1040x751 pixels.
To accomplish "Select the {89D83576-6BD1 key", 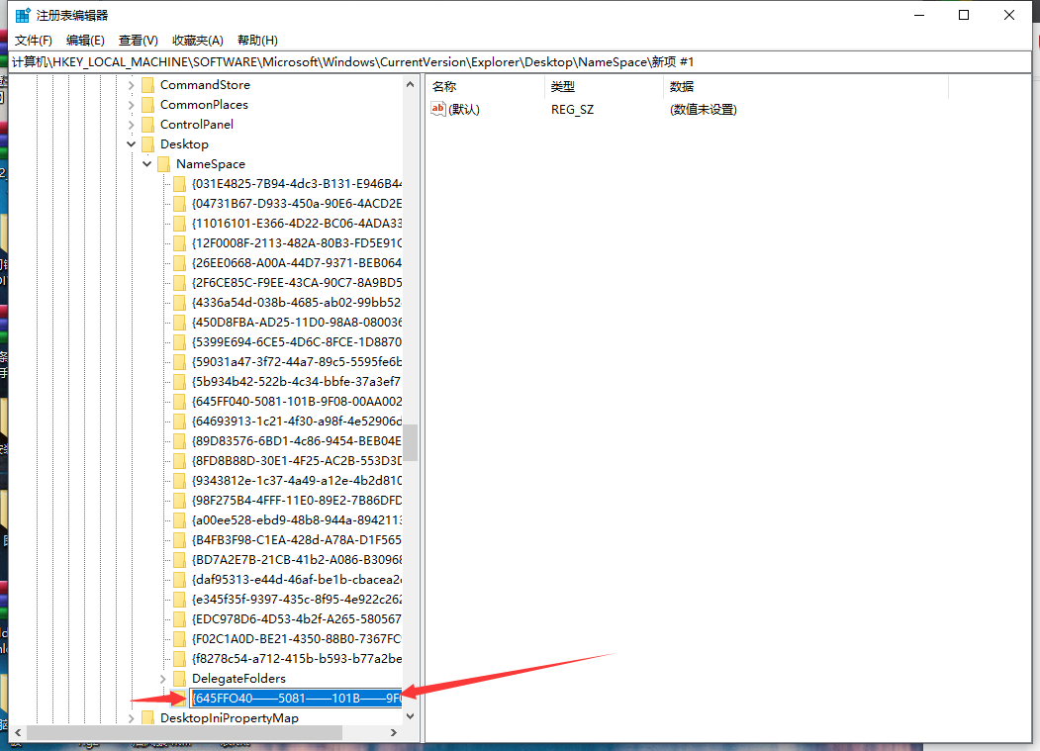I will pyautogui.click(x=297, y=441).
